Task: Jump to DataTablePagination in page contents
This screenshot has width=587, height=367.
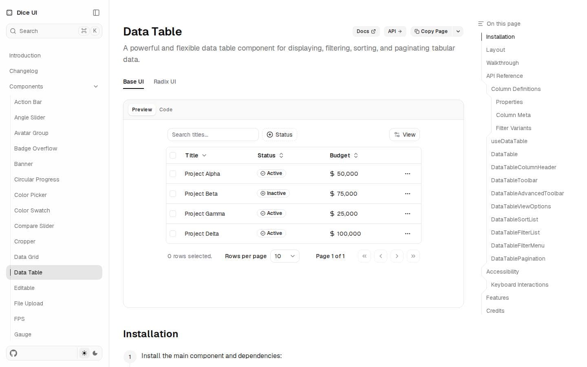Action: point(518,259)
